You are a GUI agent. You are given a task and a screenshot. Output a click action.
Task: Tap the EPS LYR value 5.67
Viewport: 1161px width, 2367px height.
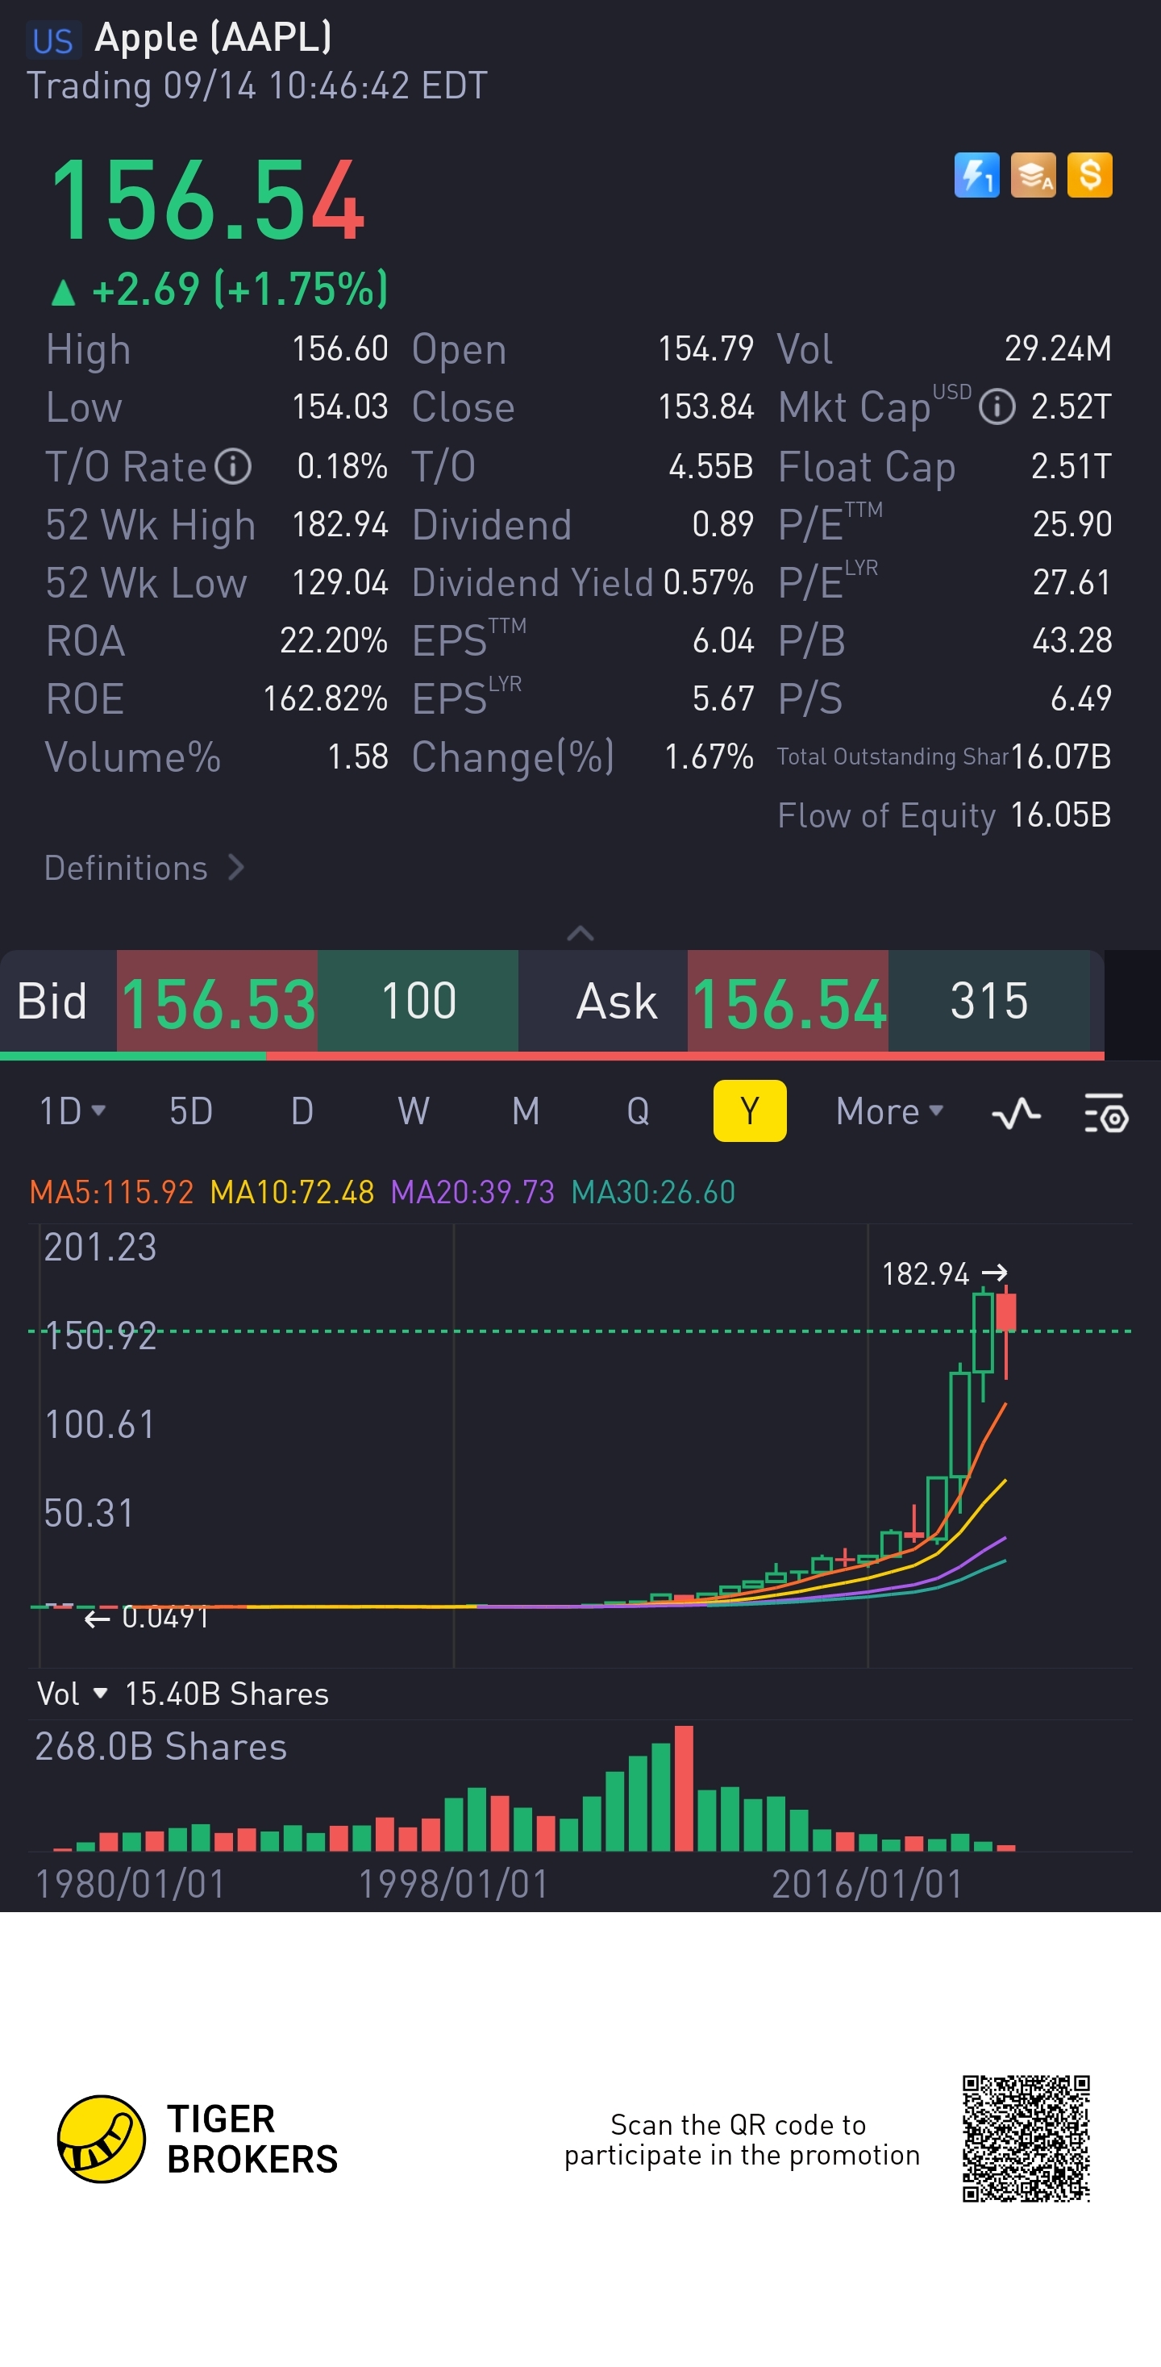tap(723, 698)
